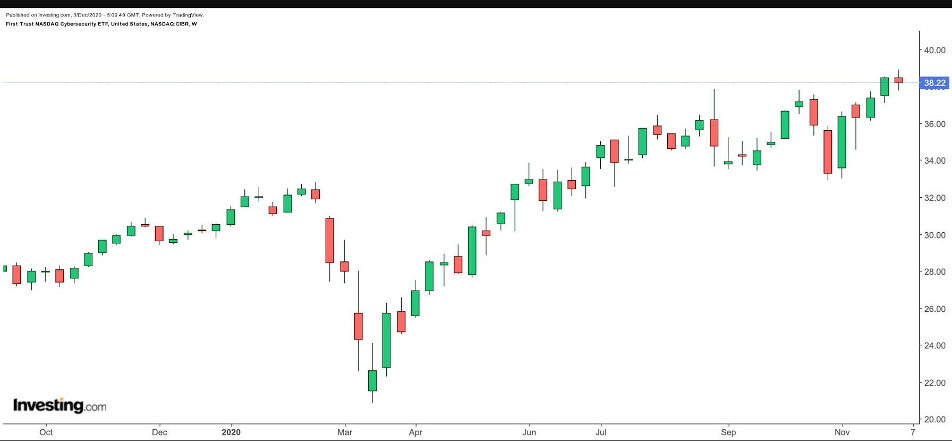
Task: Click the Nov label on time axis
Action: [x=842, y=432]
